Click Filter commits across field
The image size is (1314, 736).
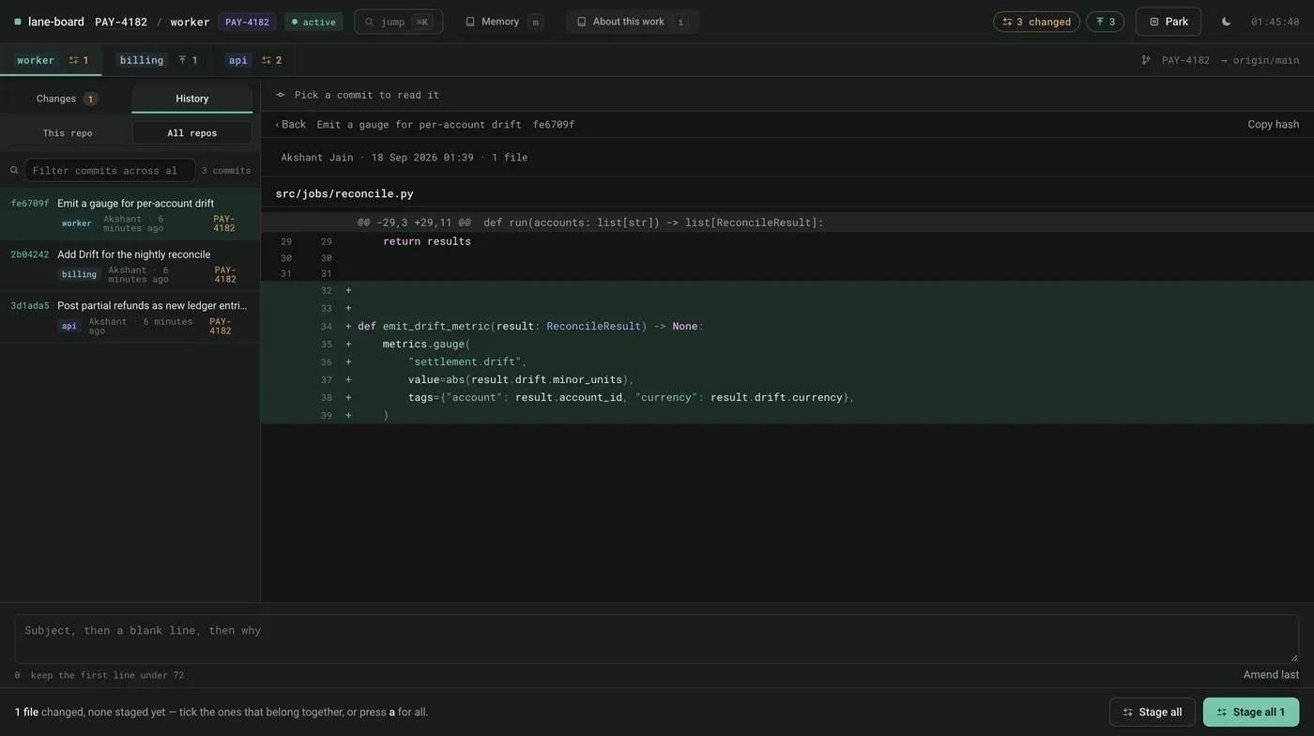[110, 170]
